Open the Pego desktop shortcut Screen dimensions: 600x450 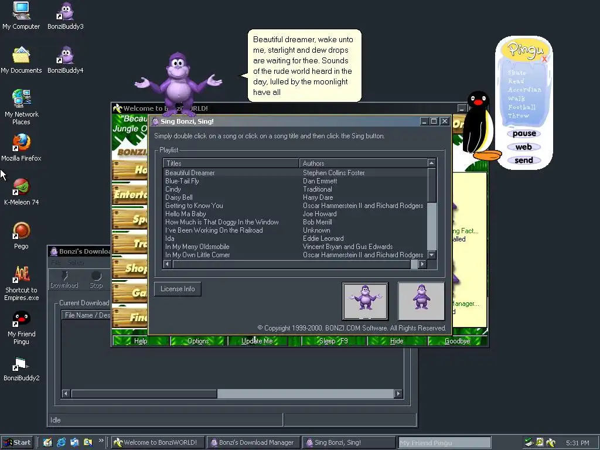click(x=21, y=236)
